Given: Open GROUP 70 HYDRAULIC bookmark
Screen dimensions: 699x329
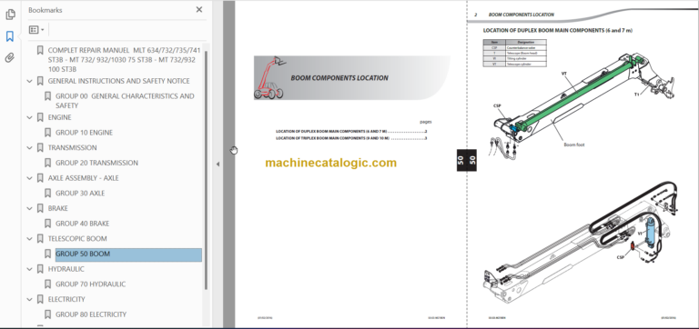Looking at the screenshot, I should 90,284.
